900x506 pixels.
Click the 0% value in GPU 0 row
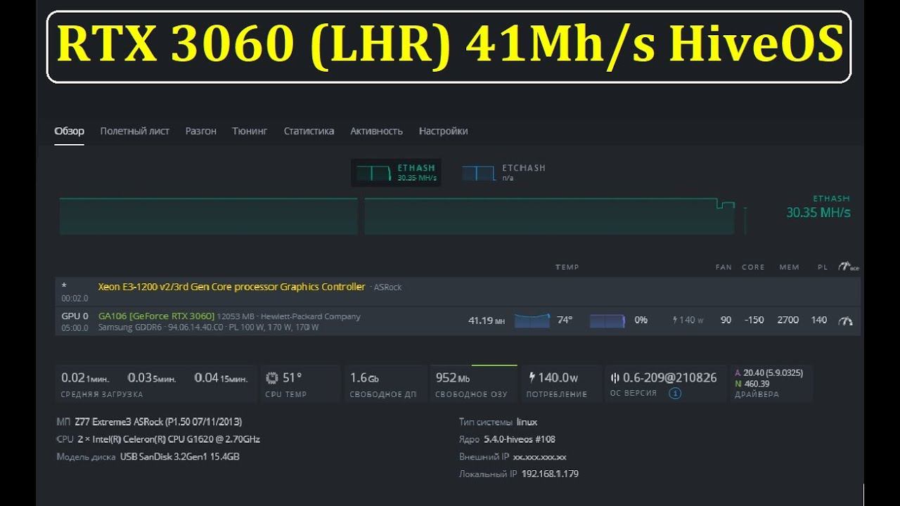click(641, 320)
